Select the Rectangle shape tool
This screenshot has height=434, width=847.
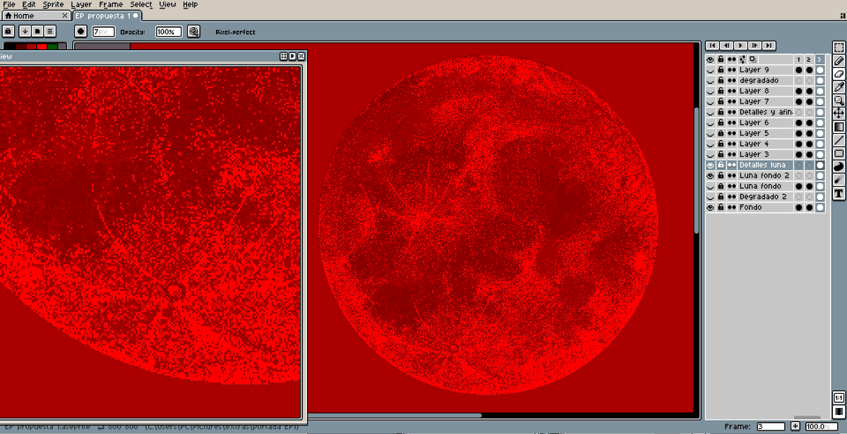839,153
